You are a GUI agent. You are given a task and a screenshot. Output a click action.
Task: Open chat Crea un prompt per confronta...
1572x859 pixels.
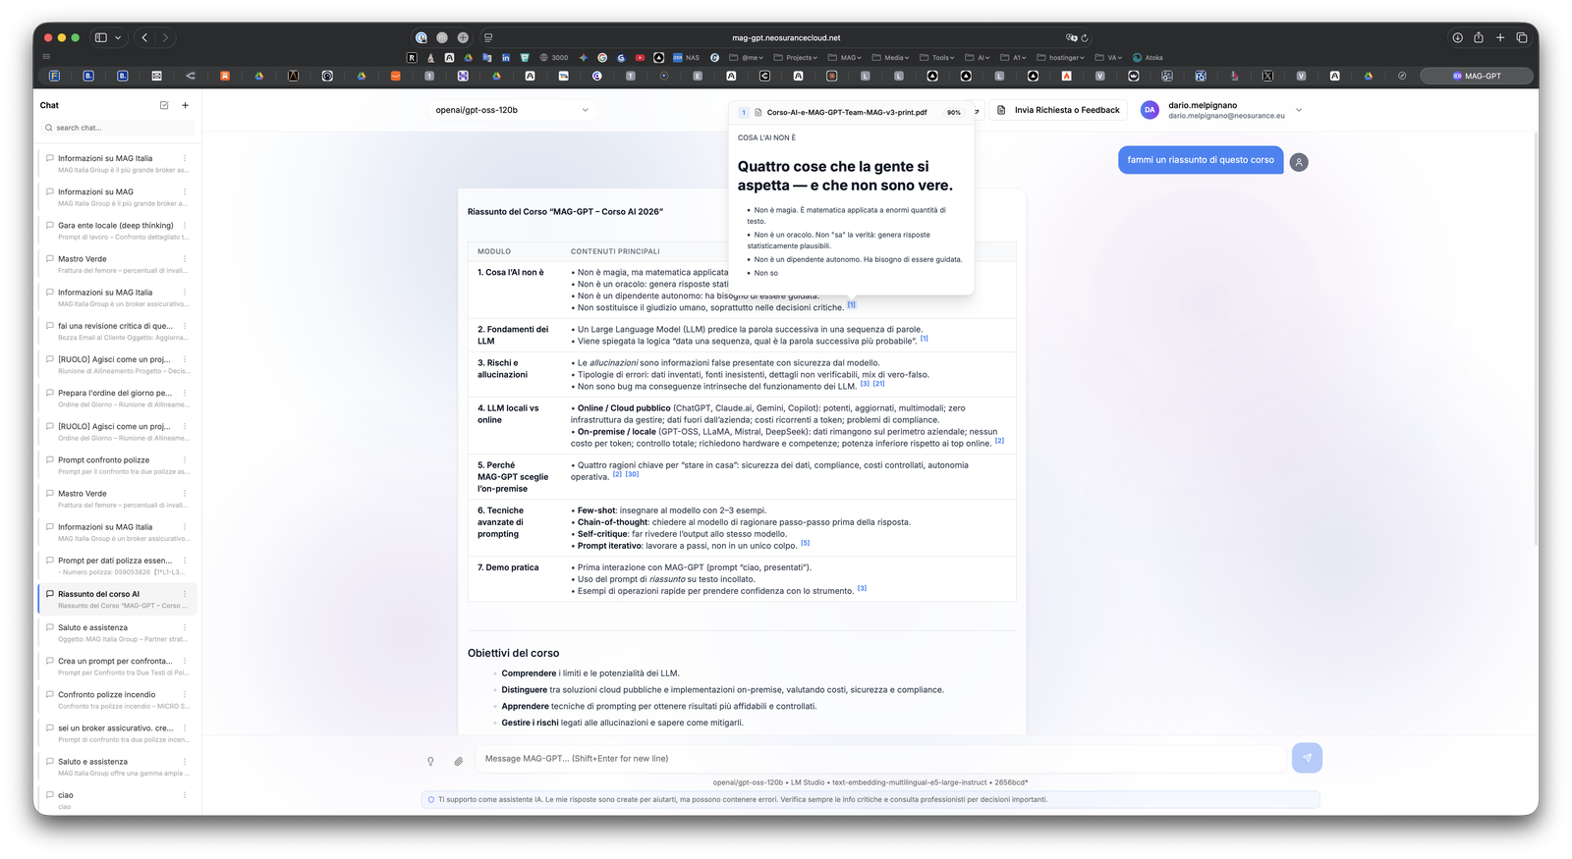(117, 667)
